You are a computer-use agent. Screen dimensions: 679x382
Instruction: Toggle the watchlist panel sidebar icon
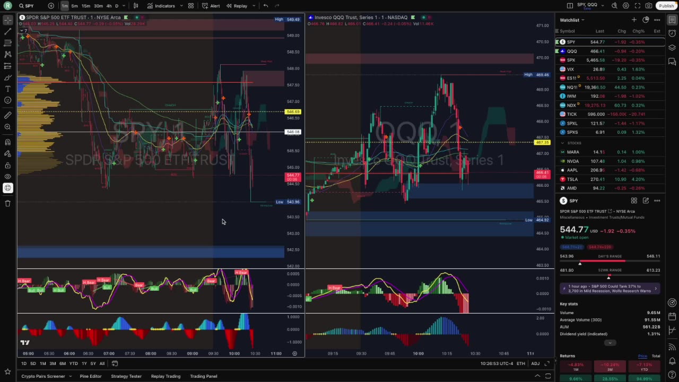(x=672, y=20)
